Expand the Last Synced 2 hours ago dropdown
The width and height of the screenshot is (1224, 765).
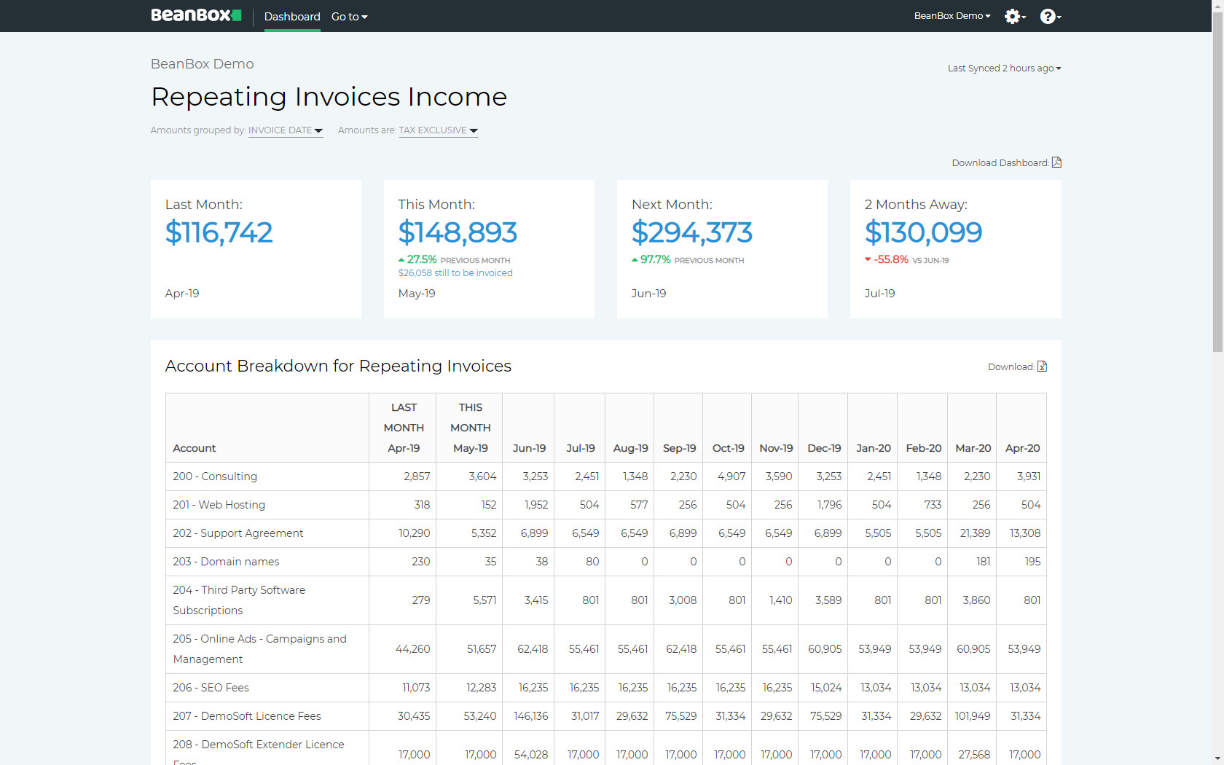tap(1004, 68)
